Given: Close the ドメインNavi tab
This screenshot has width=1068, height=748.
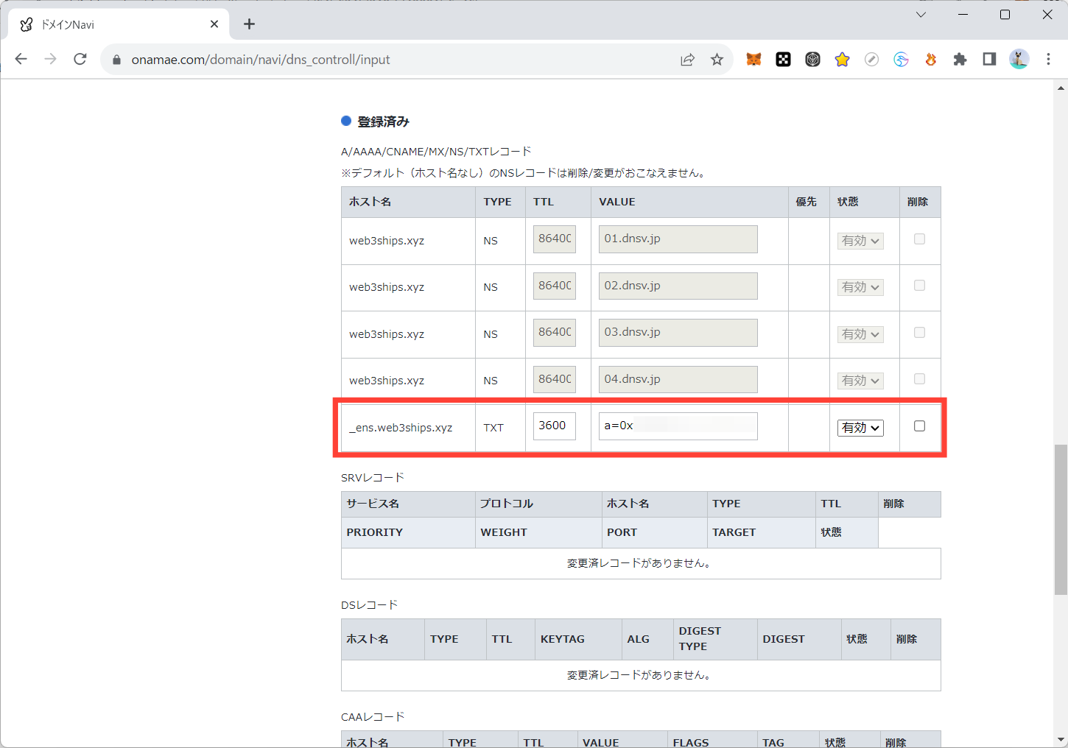Looking at the screenshot, I should click(x=214, y=24).
